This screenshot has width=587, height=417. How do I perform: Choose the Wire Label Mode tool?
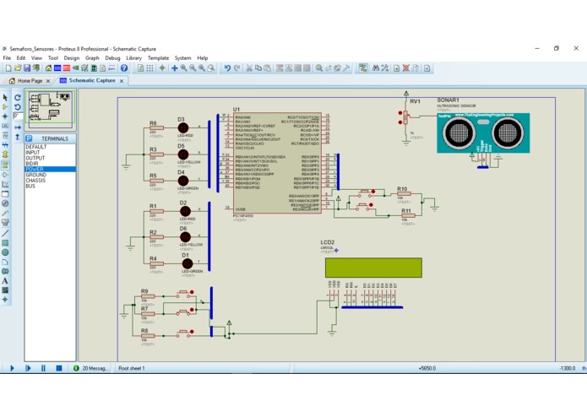click(x=5, y=126)
